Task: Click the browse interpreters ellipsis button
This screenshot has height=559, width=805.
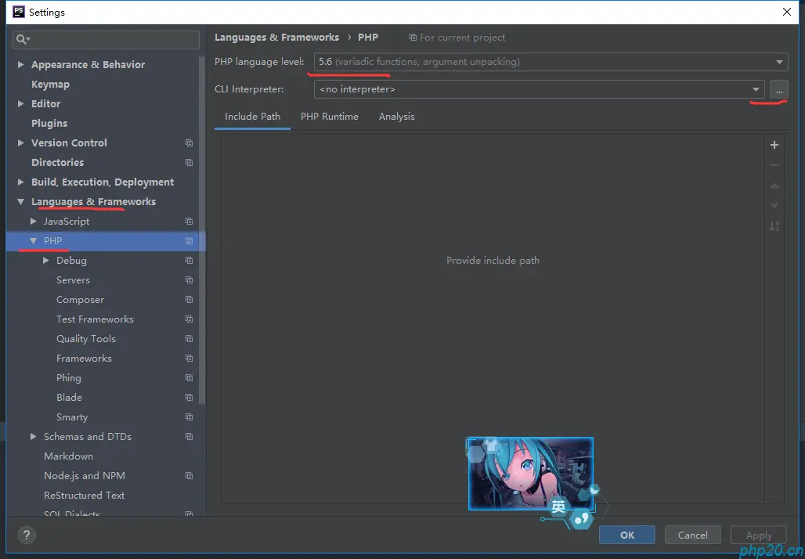Action: (779, 90)
